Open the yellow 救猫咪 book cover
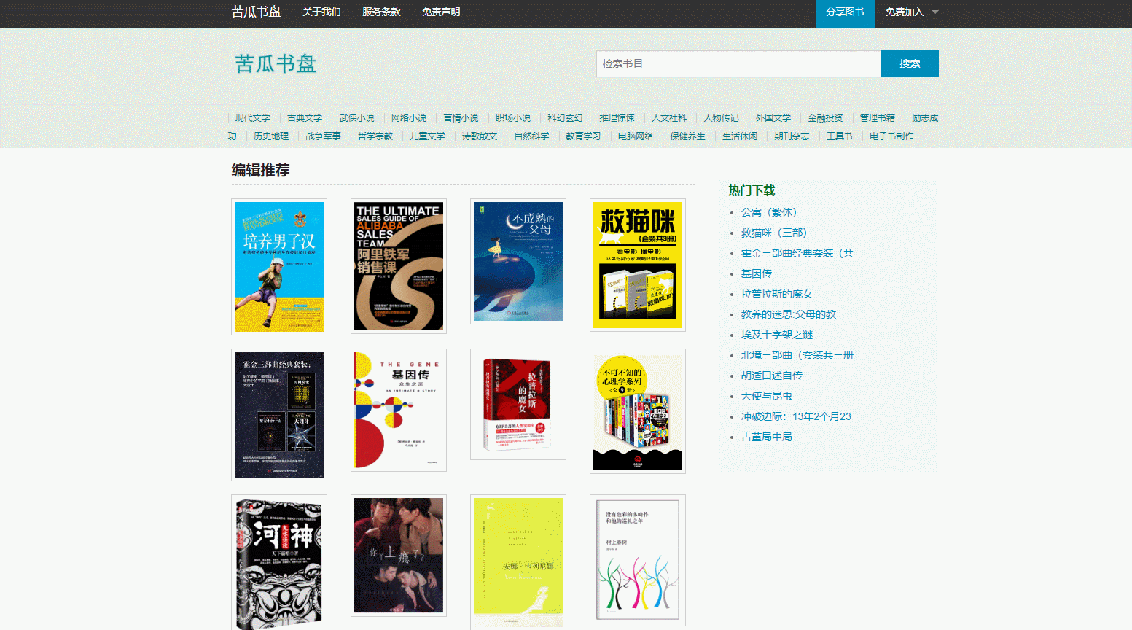 (638, 265)
